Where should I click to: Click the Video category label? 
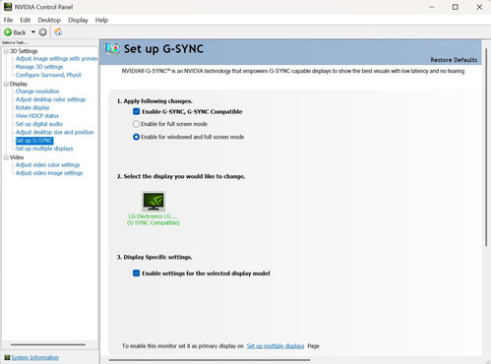[17, 157]
